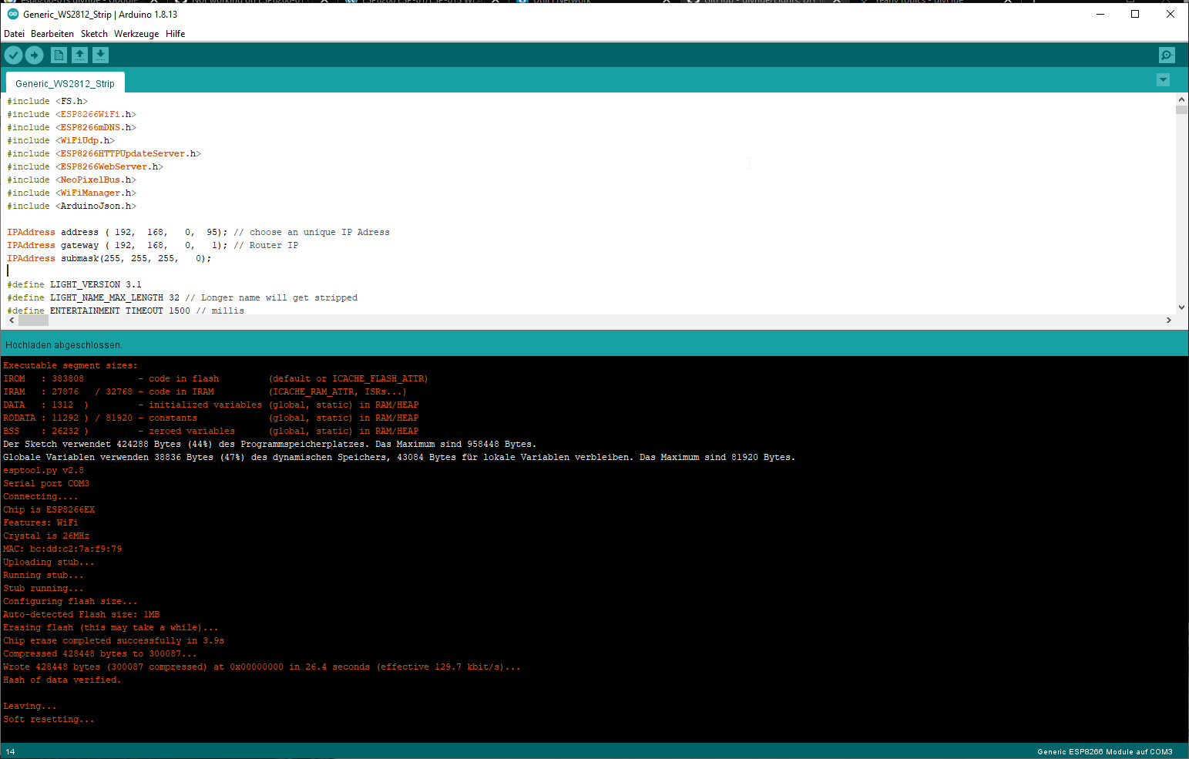Viewport: 1189px width, 759px height.
Task: Click WiFiUdp.h include line
Action: (x=61, y=140)
